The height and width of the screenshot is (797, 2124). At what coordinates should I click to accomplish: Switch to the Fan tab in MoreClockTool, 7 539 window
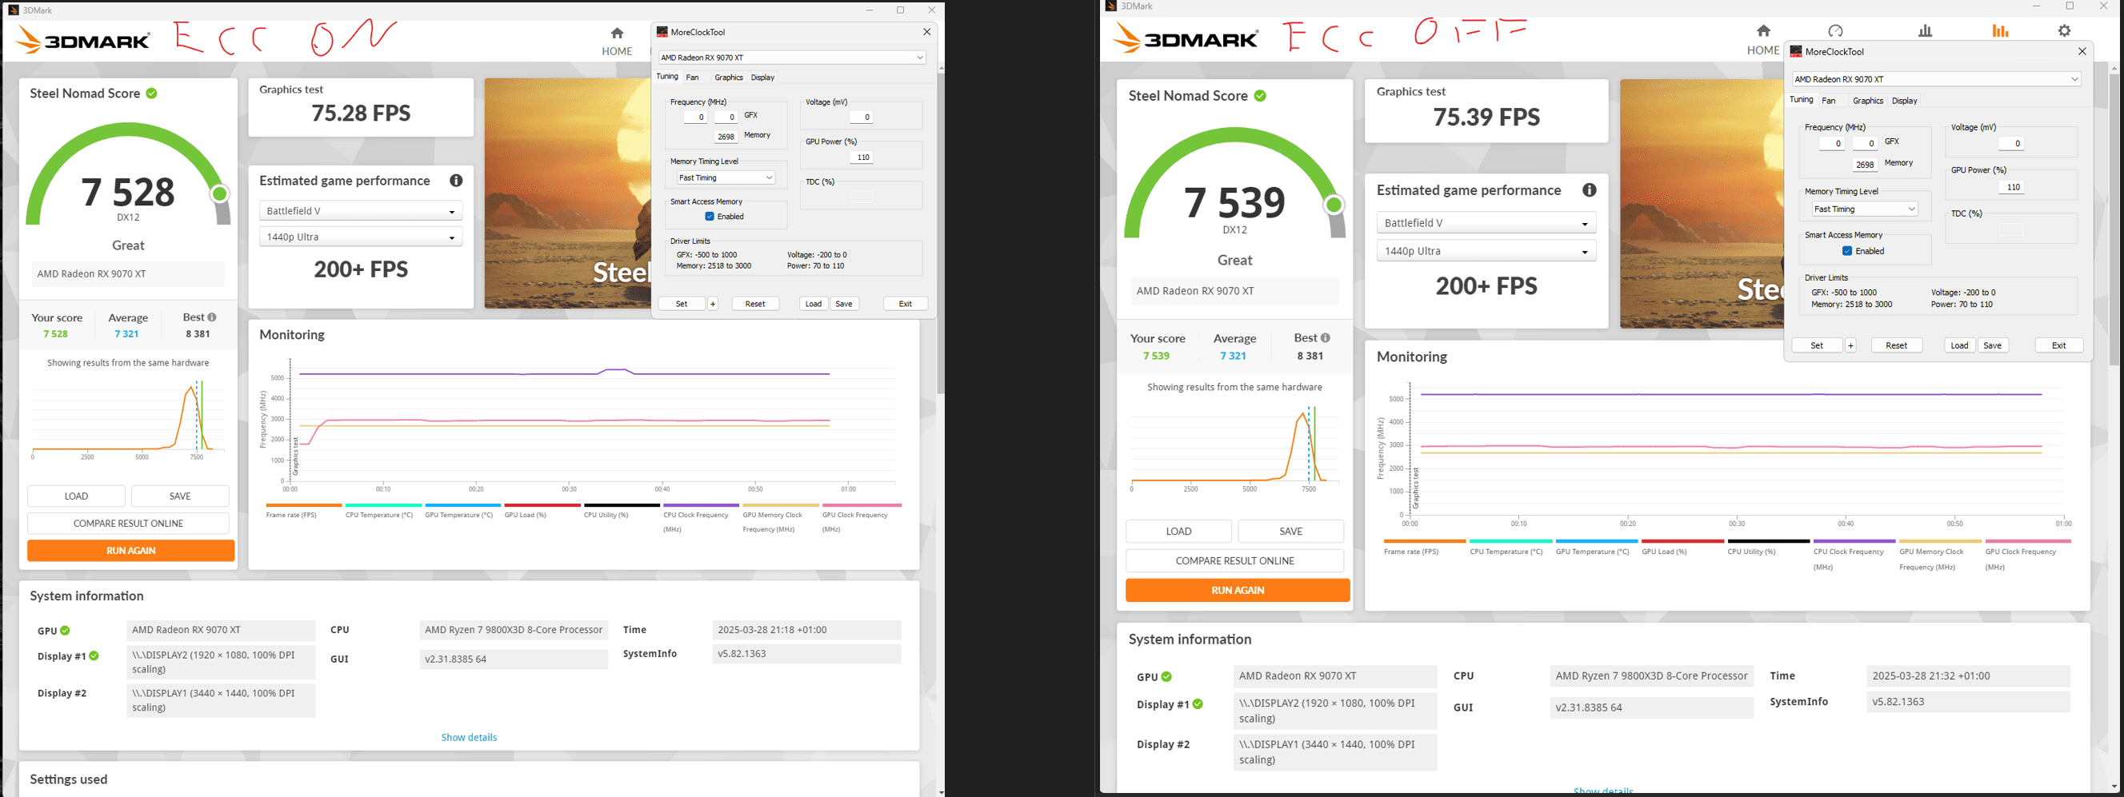pyautogui.click(x=1828, y=101)
